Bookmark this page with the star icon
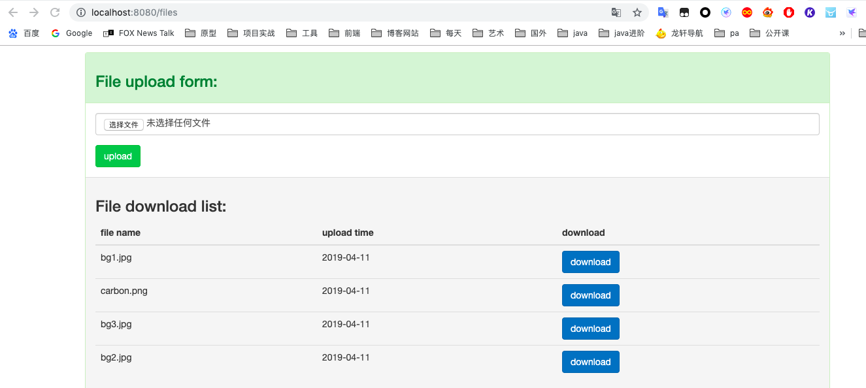 point(637,12)
